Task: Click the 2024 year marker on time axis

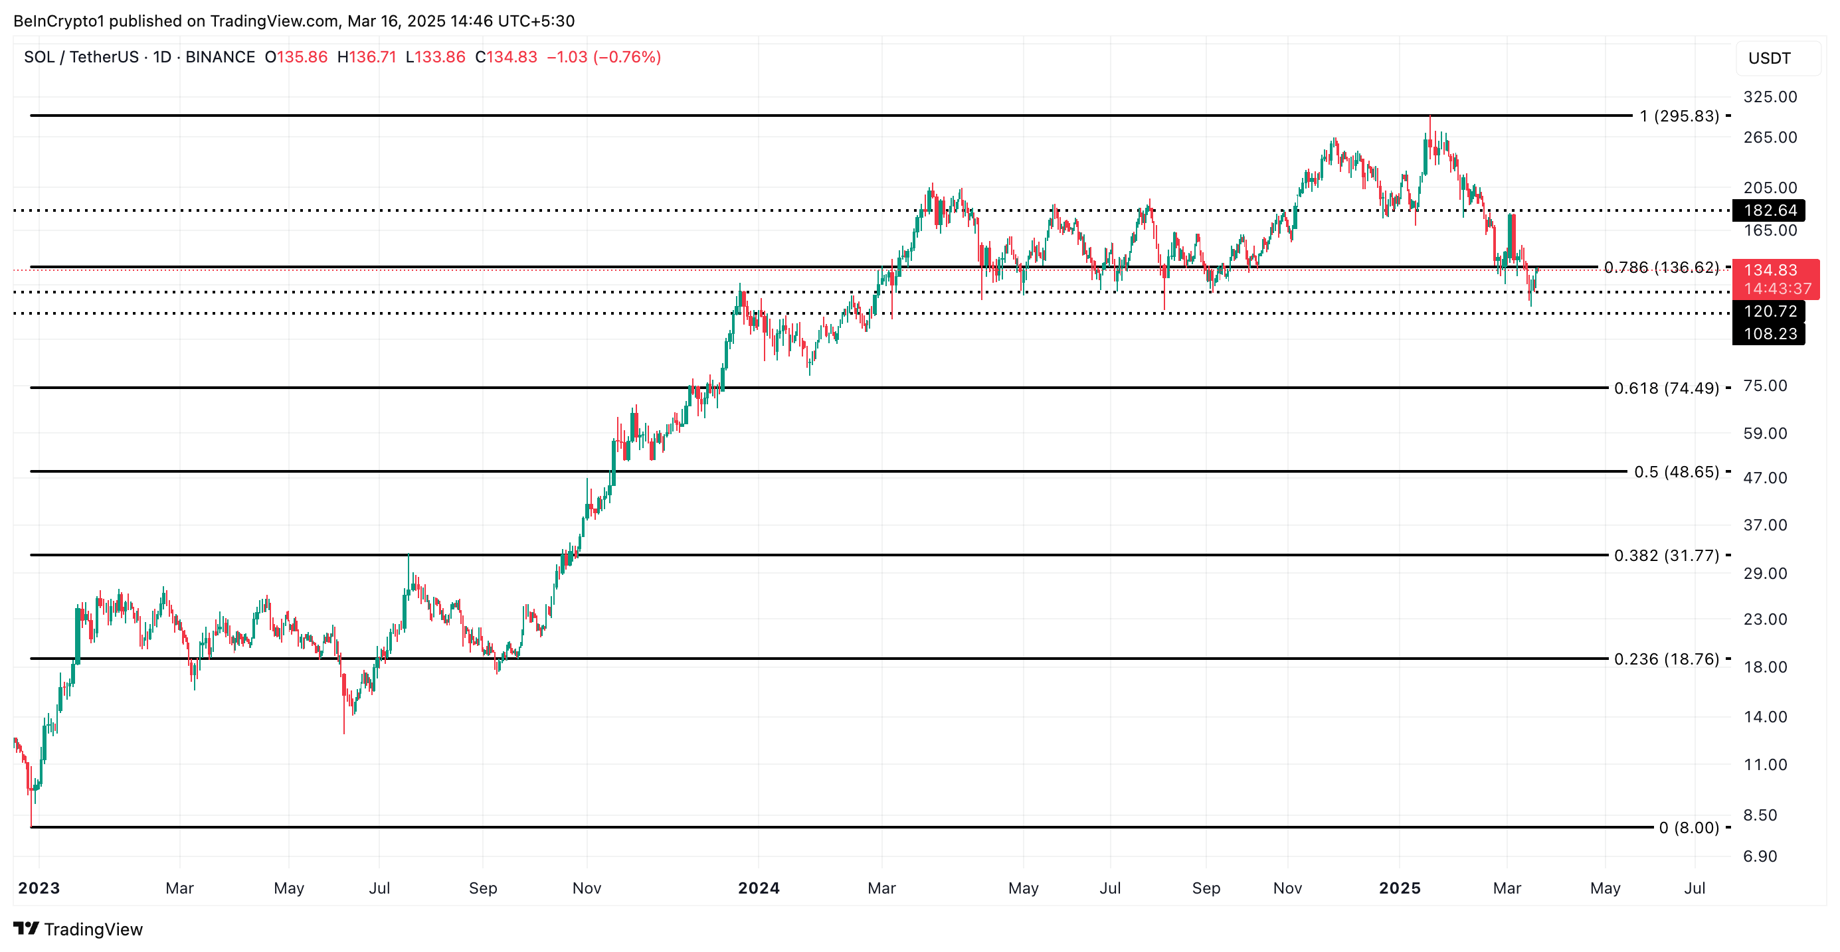Action: [759, 888]
